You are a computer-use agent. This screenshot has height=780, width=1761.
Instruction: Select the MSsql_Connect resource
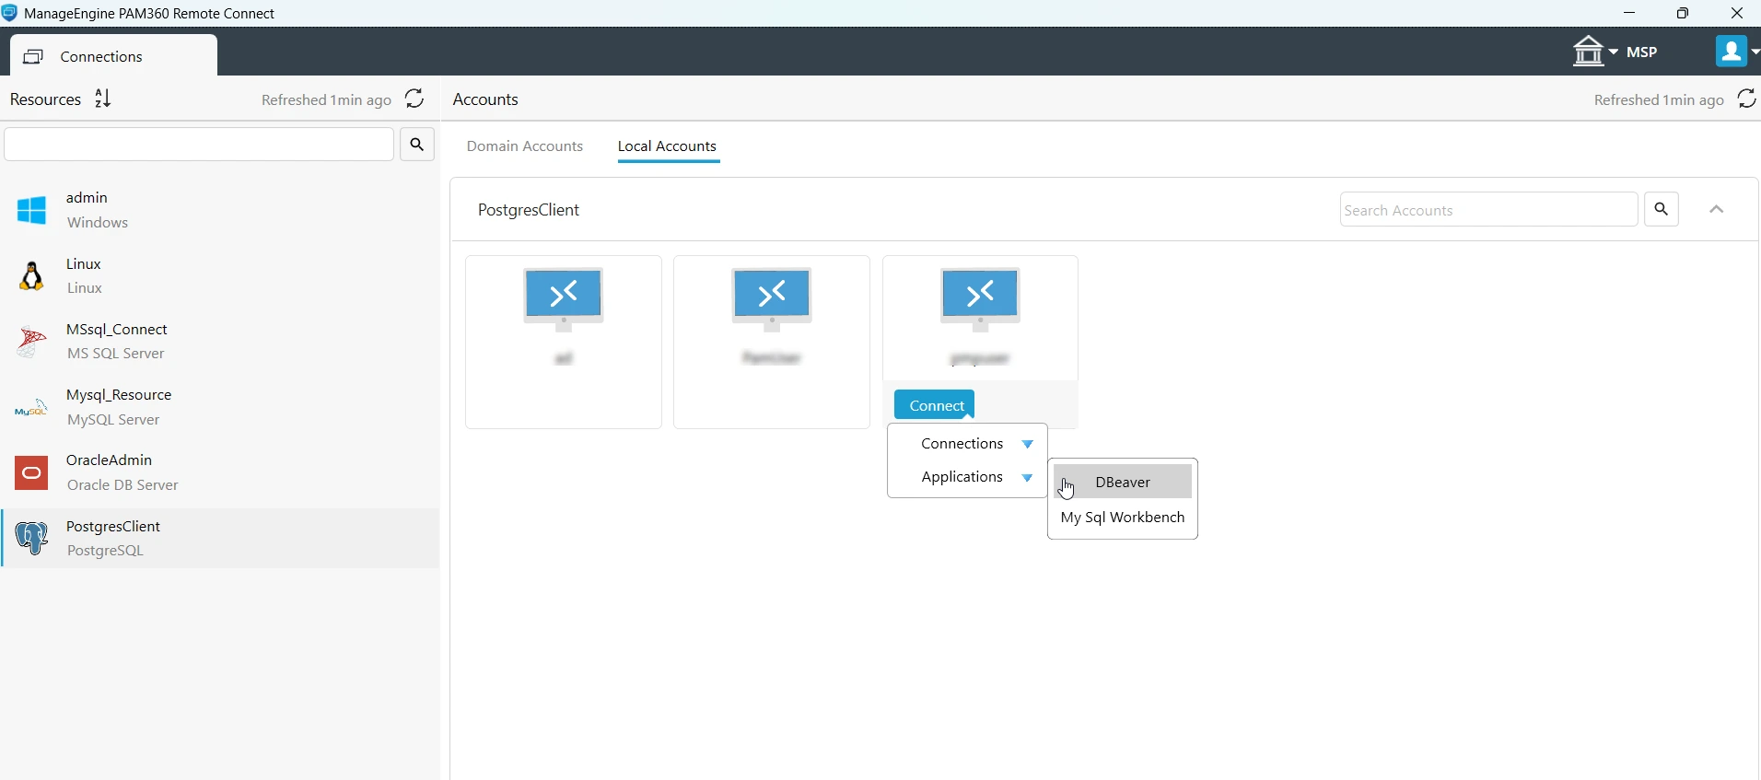pyautogui.click(x=220, y=341)
